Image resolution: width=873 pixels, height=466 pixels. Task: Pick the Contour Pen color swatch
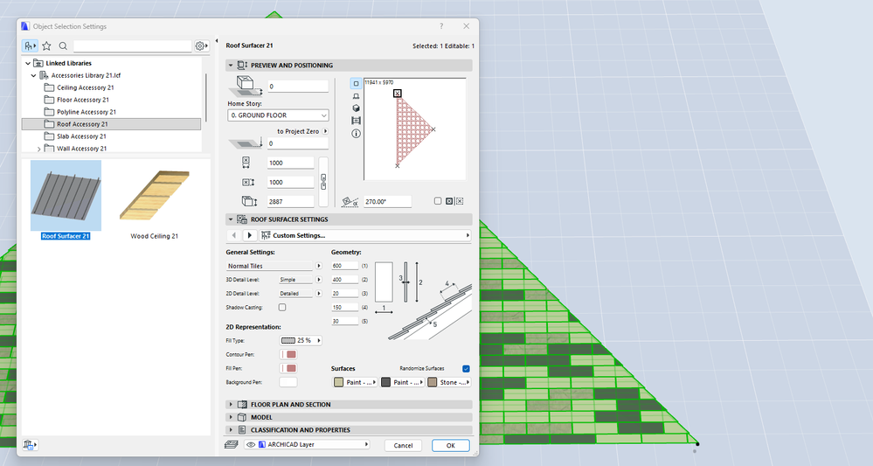click(288, 355)
